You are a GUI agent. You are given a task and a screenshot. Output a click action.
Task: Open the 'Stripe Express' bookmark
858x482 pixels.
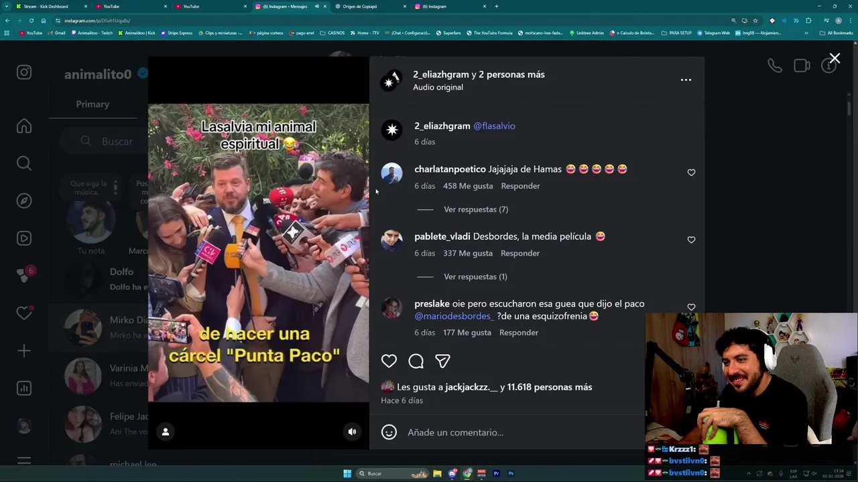tap(176, 33)
